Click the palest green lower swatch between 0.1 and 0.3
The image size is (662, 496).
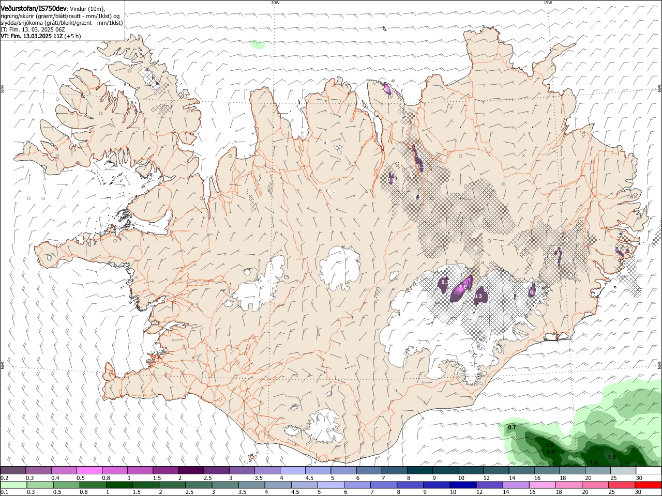click(x=13, y=485)
